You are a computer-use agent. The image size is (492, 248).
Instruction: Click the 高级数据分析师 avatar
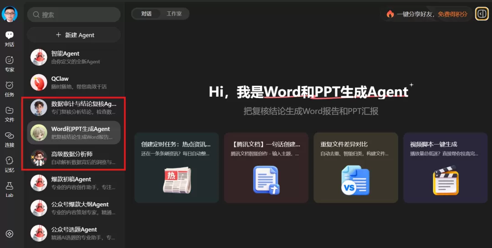(x=39, y=158)
